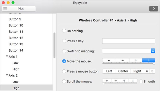This screenshot has width=160, height=91.
Task: Select Low under Axis 2
Action: pyautogui.click(x=15, y=82)
